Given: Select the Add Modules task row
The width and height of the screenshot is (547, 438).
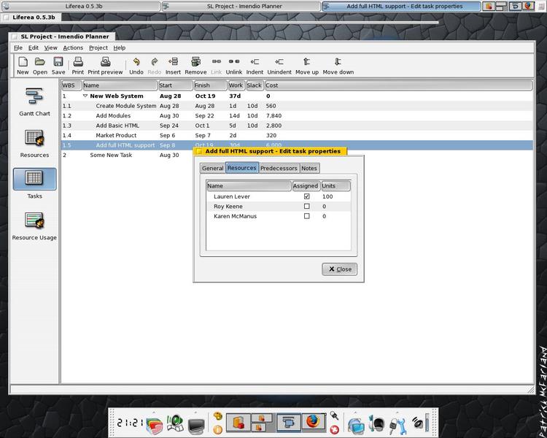Looking at the screenshot, I should pyautogui.click(x=297, y=115).
